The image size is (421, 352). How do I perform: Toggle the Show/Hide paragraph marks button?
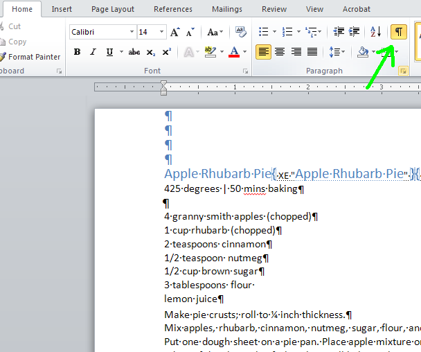[x=398, y=32]
